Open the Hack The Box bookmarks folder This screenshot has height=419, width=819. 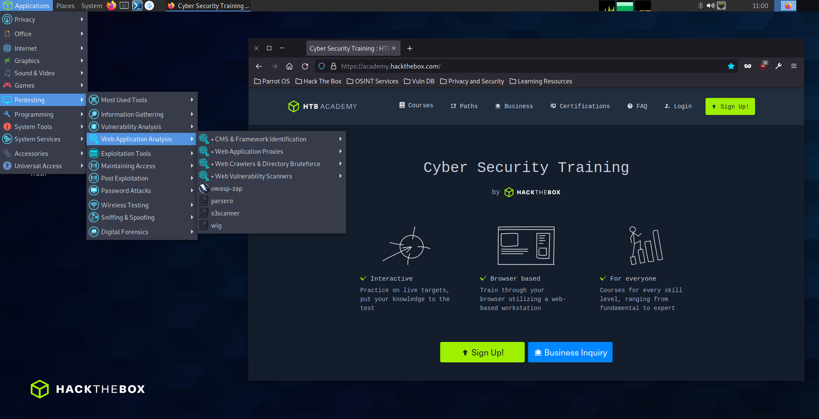pos(318,81)
